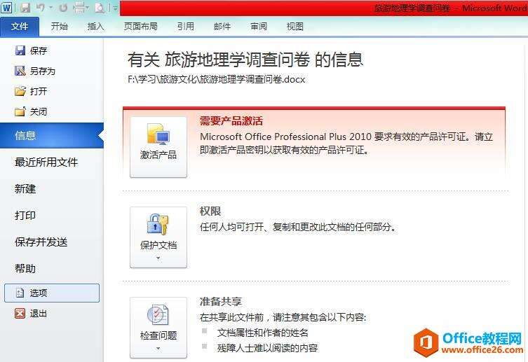Open the Undo history dropdown arrow

click(x=51, y=8)
